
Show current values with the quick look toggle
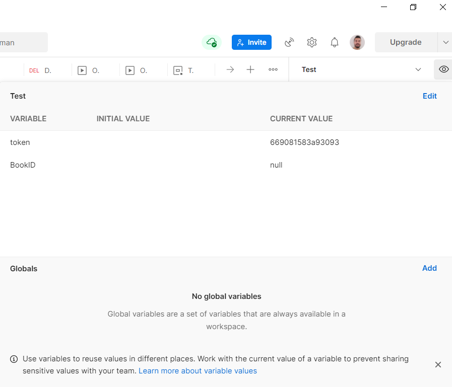click(x=443, y=69)
